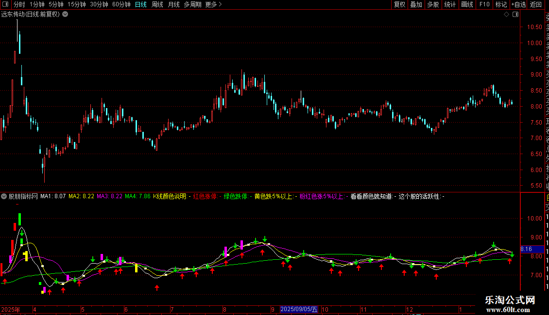The image size is (549, 315).
Task: Expand the 股朋指标网 indicator settings circle
Action: pyautogui.click(x=4, y=196)
